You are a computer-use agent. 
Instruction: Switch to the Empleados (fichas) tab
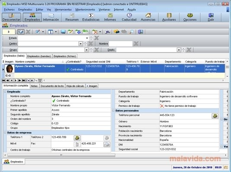[x=65, y=56]
